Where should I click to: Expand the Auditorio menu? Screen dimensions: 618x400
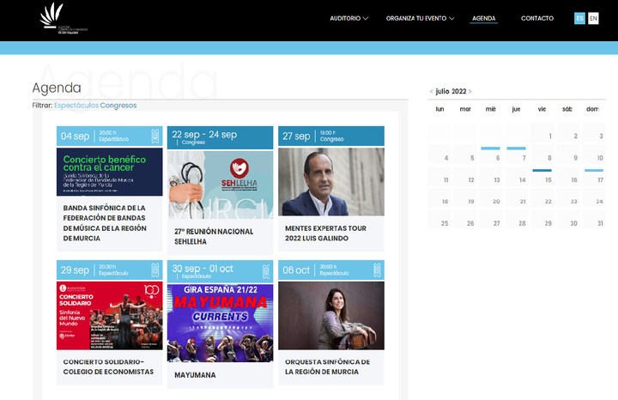click(x=348, y=18)
